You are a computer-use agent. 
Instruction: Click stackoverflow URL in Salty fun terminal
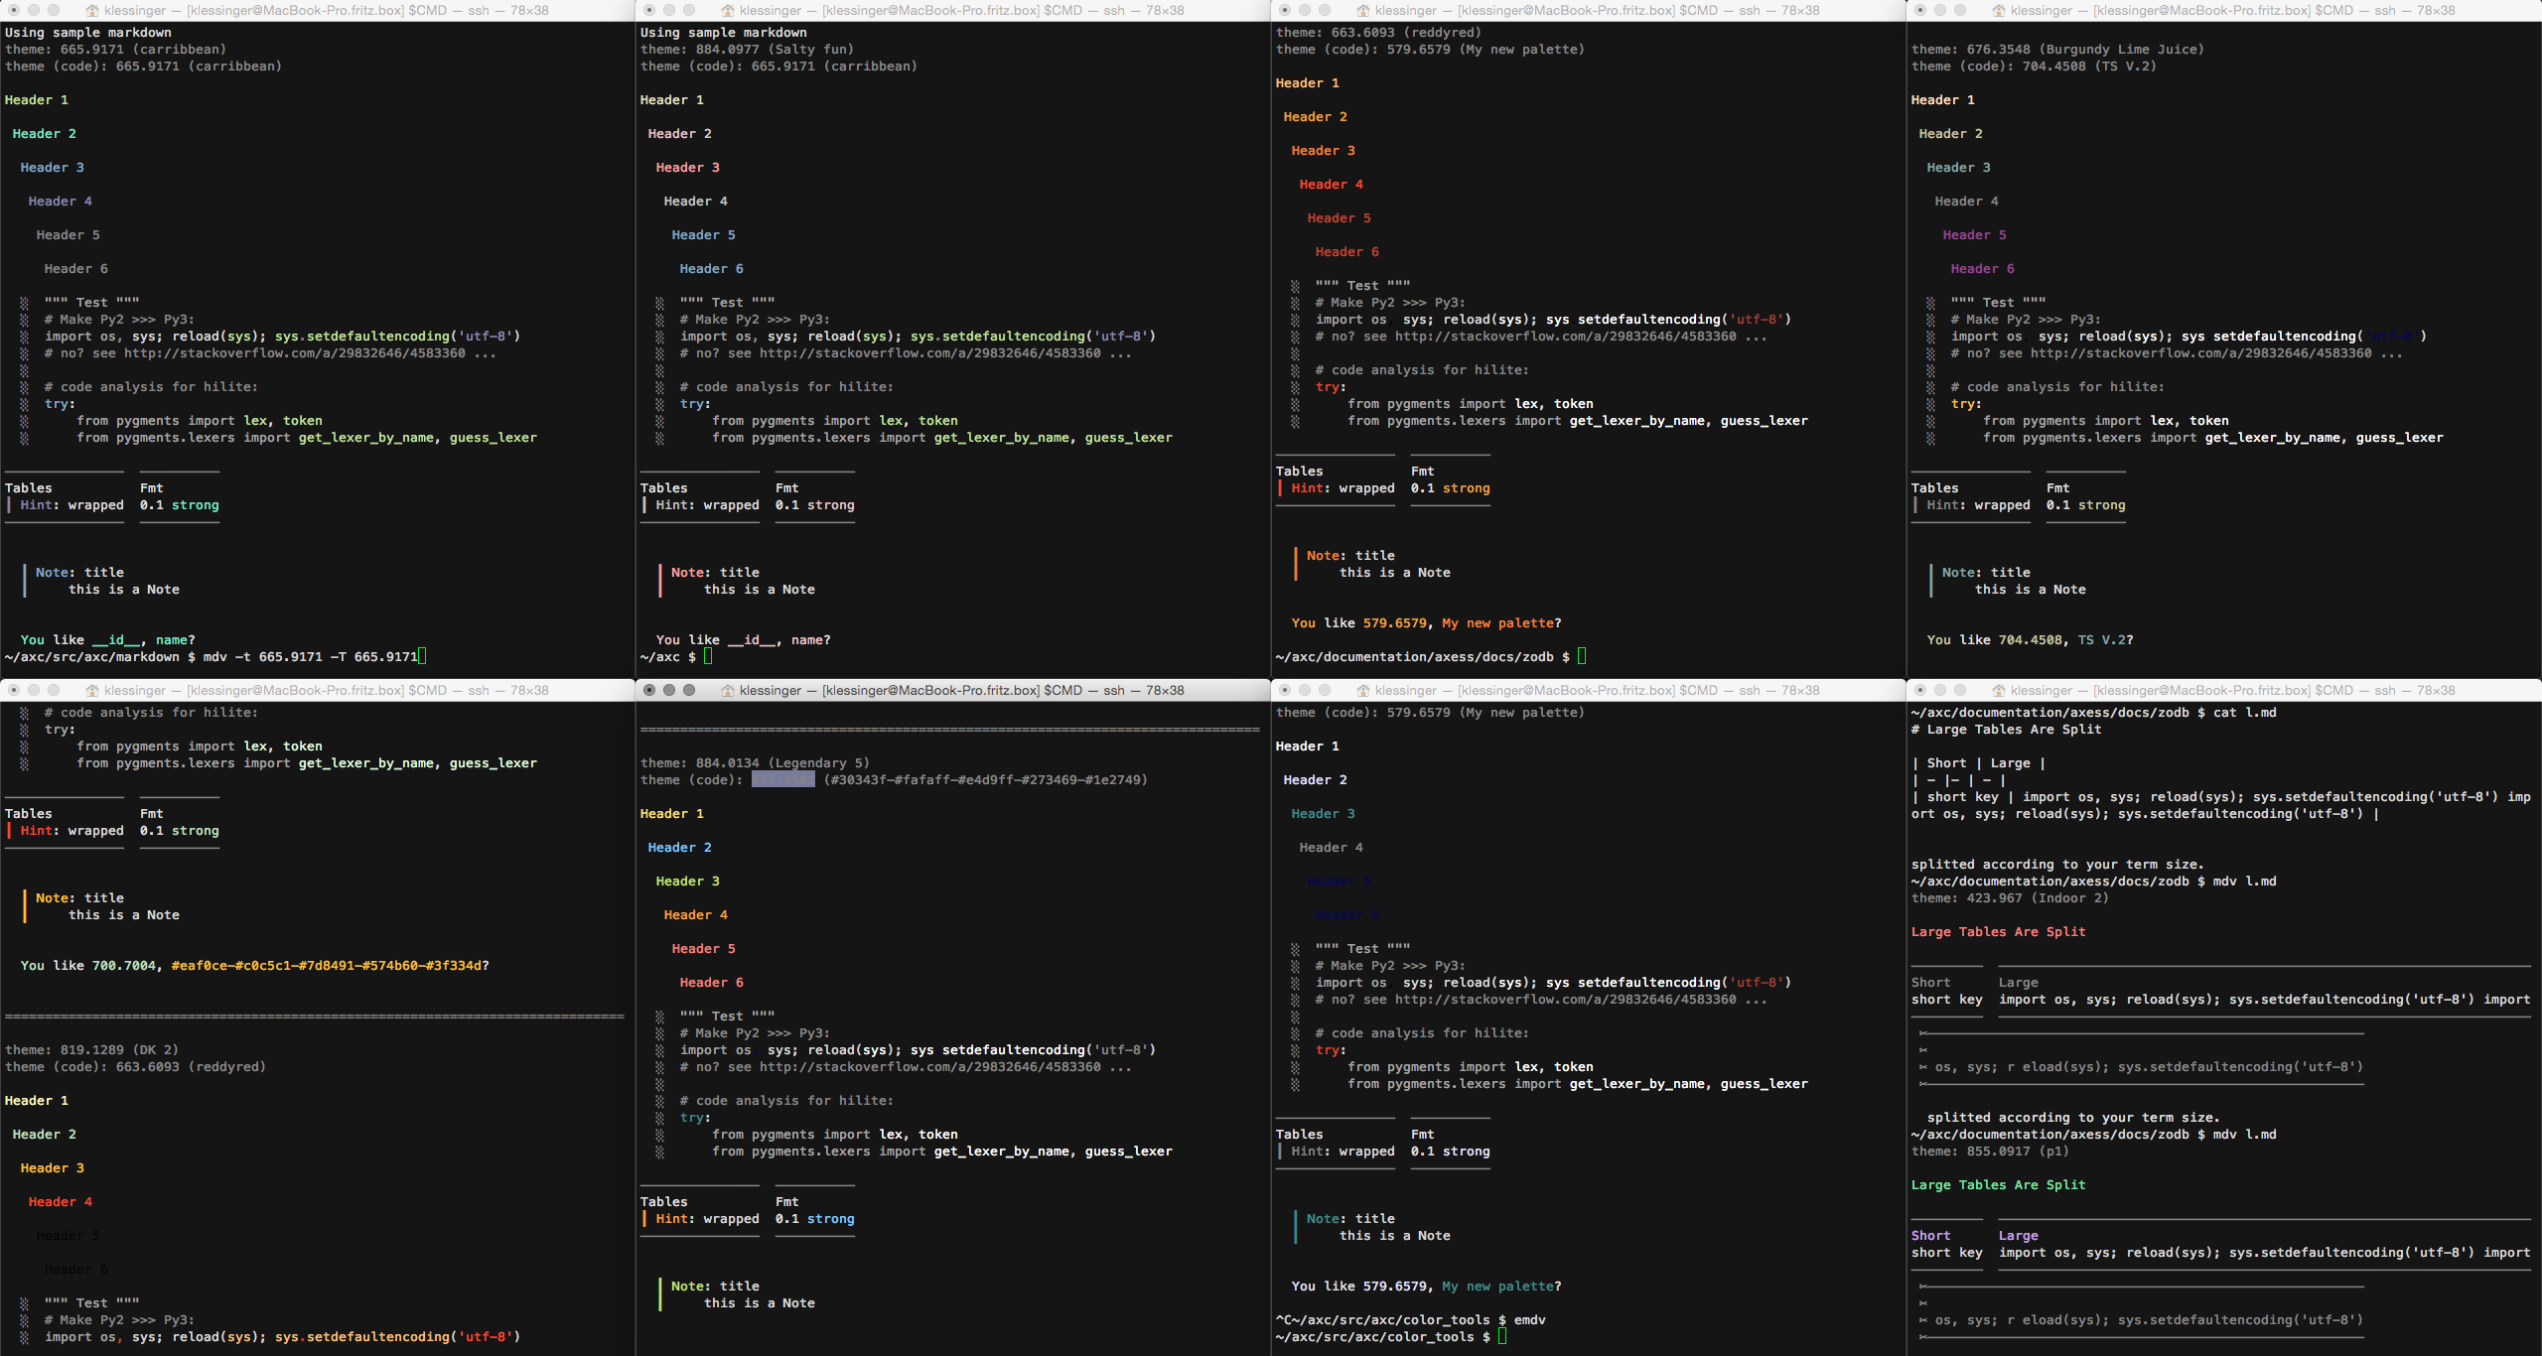pos(929,353)
